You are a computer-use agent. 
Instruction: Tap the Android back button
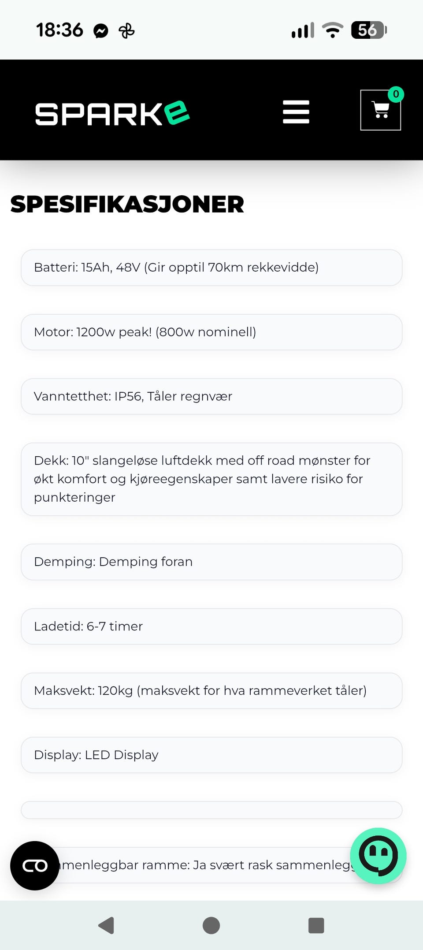pyautogui.click(x=107, y=925)
